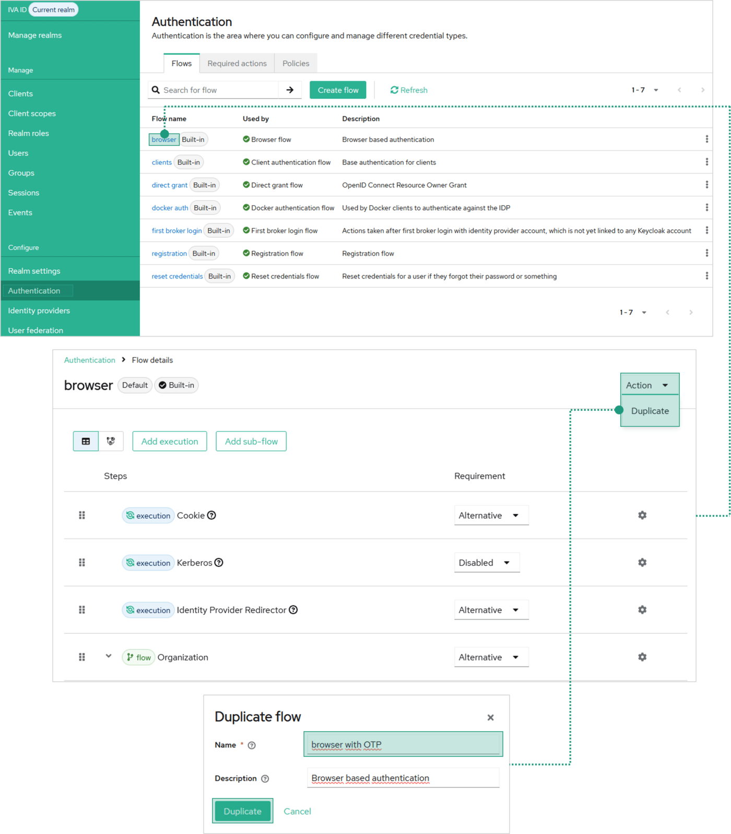731x834 pixels.
Task: Click the search arrow submit icon
Action: coord(290,90)
